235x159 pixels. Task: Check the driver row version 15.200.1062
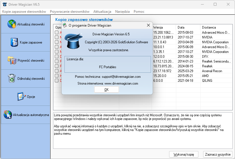pyautogui.click(x=57, y=33)
